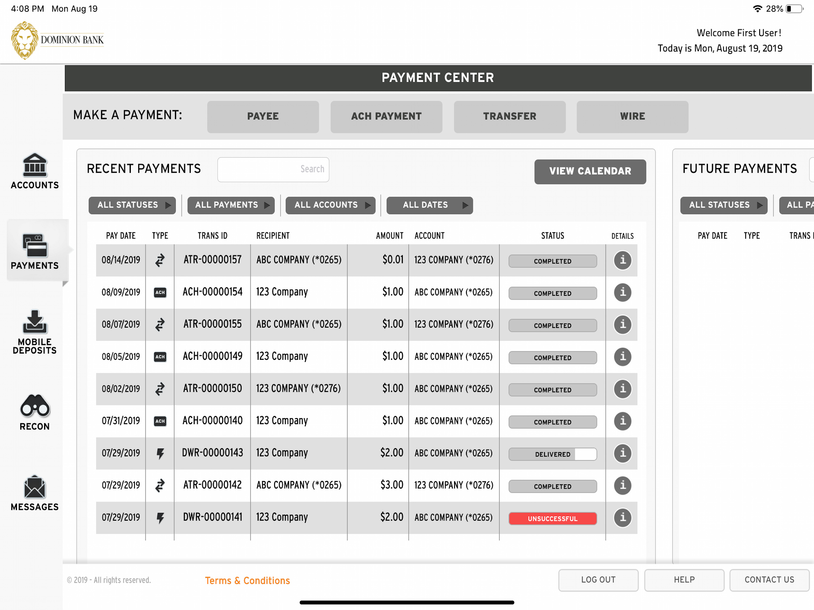
Task: Sort by Status column header
Action: click(552, 236)
